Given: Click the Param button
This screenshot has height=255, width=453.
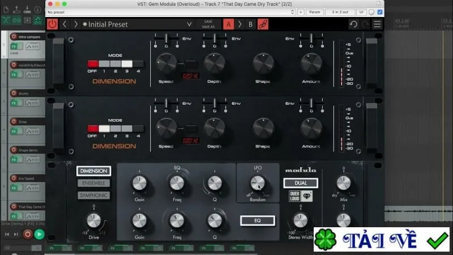Looking at the screenshot, I should click(315, 12).
